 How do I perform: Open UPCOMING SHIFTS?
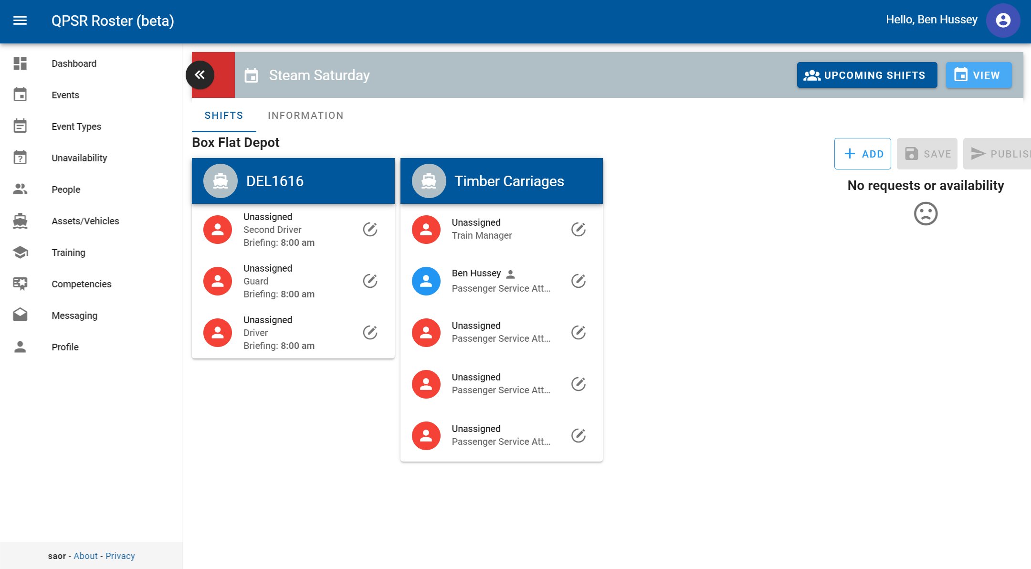tap(866, 74)
